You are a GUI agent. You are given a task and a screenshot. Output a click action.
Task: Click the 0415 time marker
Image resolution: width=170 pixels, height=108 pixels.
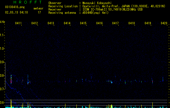(x=83, y=23)
